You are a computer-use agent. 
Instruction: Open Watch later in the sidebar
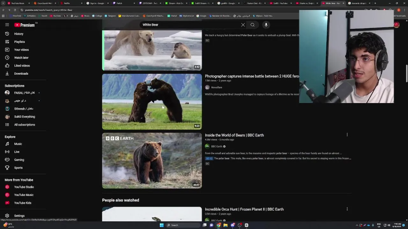21,58
